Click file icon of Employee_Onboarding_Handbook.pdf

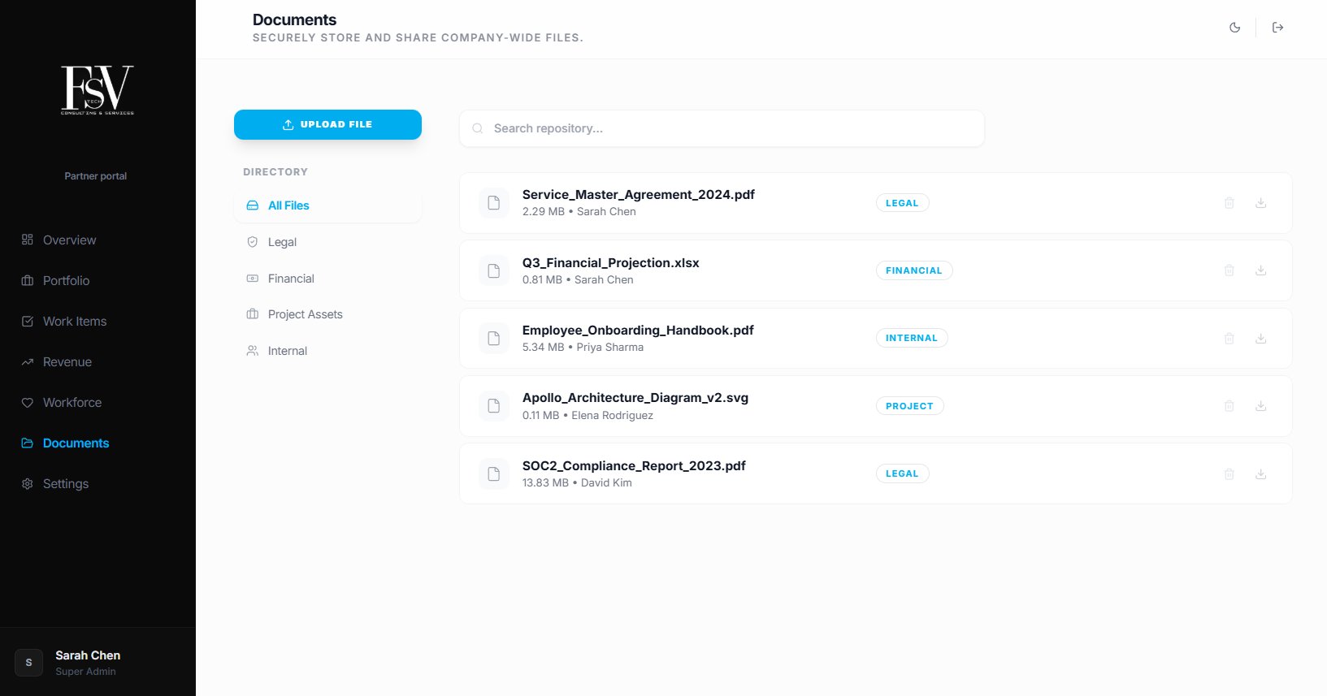[493, 338]
